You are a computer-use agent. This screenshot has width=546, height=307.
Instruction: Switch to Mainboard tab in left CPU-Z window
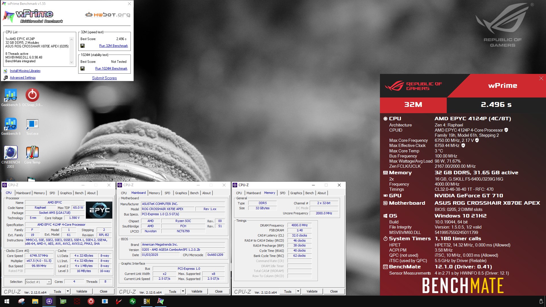tap(23, 193)
